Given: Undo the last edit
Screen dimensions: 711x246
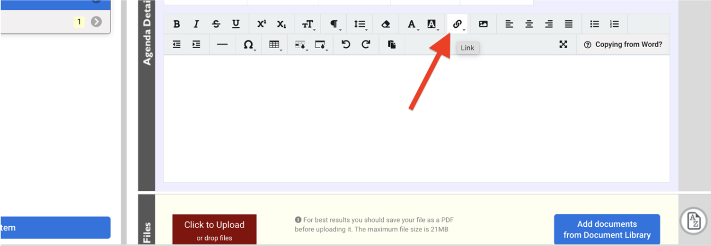Looking at the screenshot, I should 346,45.
